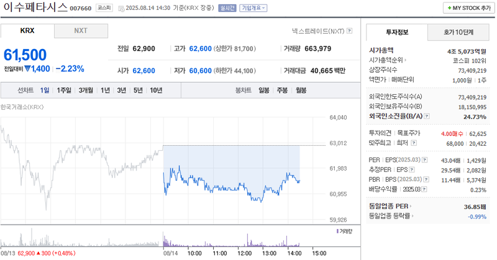Switch to 일봉 candle chart
Screen dimensions: 497x260
263,91
